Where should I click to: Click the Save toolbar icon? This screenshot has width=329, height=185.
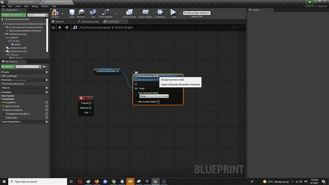pos(72,13)
